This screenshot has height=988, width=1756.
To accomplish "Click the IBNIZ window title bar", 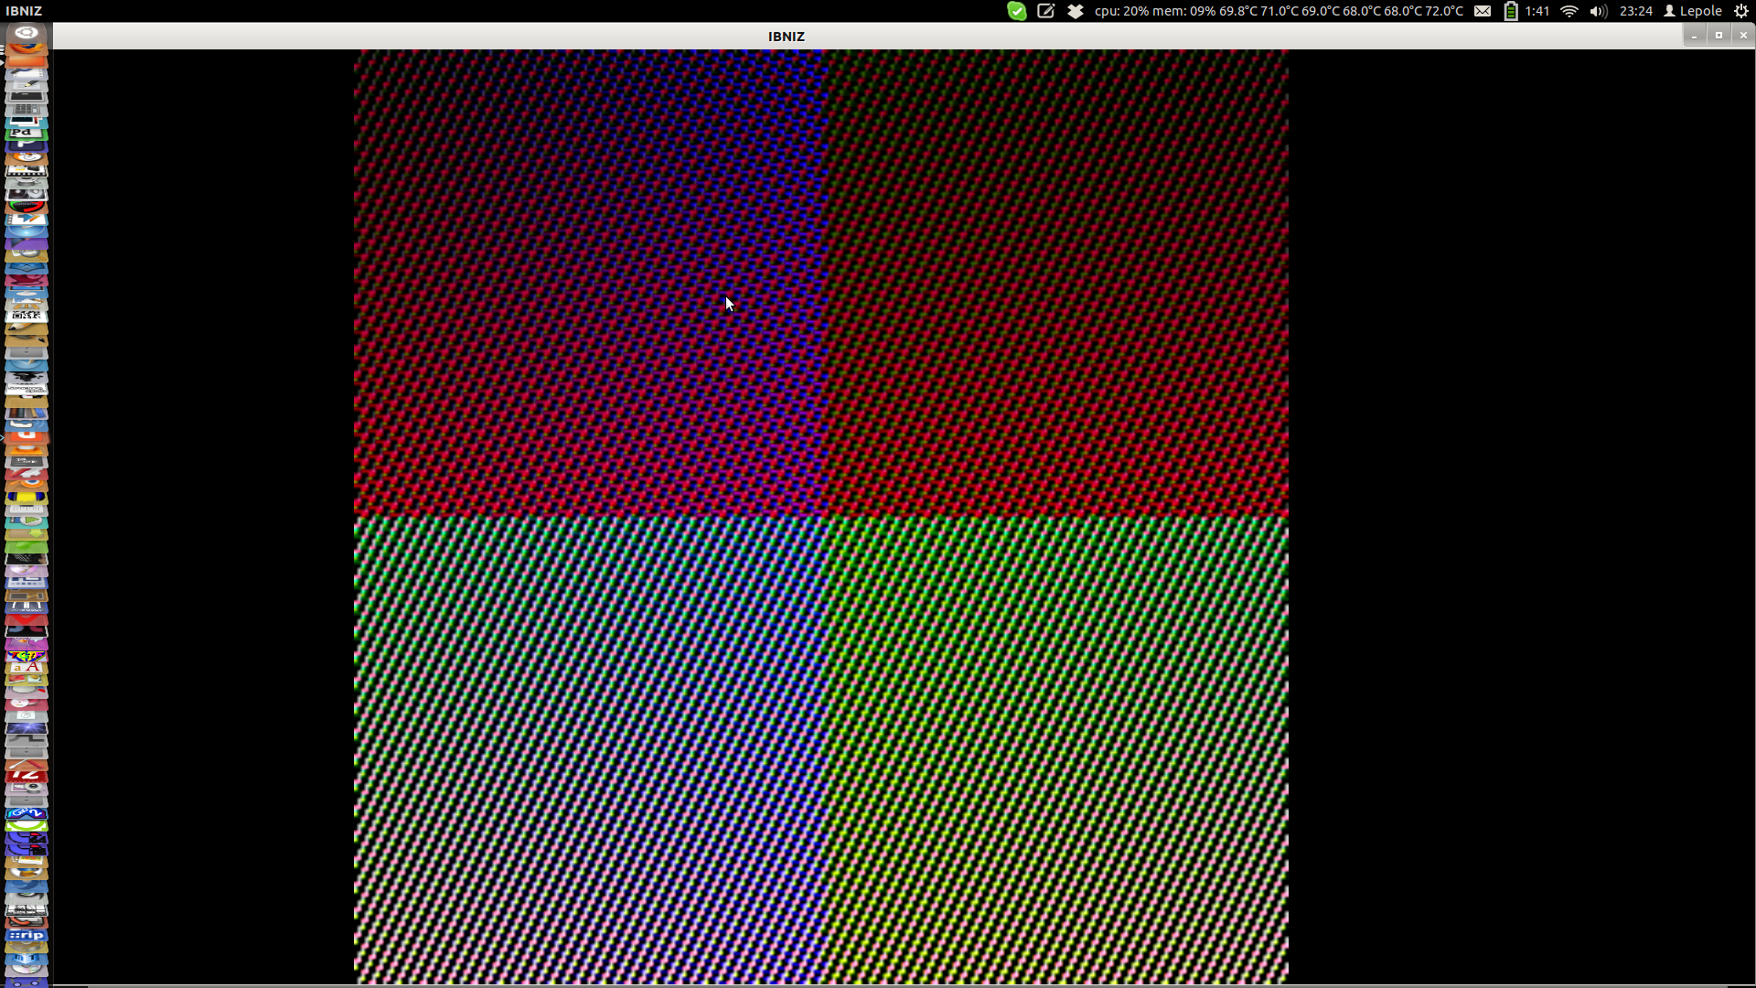I will tap(786, 36).
